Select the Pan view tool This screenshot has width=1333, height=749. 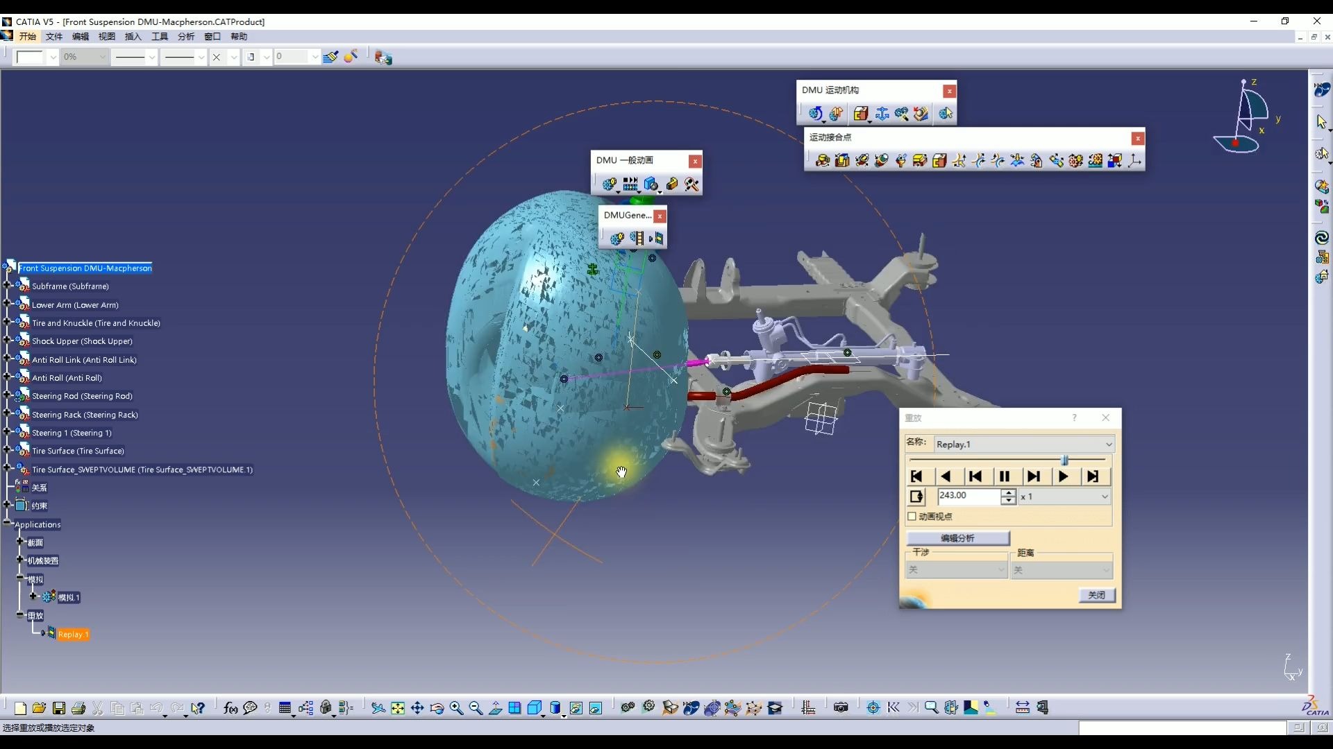[417, 708]
